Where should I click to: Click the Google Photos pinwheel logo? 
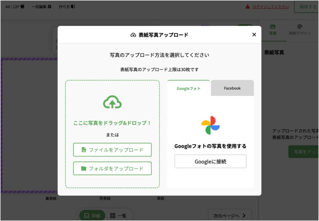(x=210, y=126)
